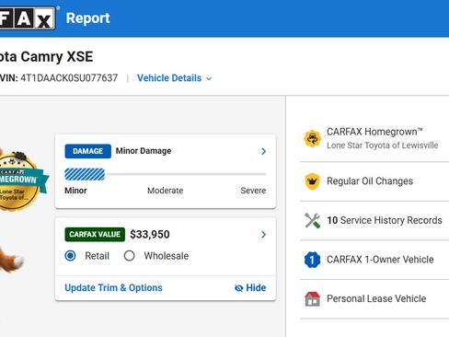Click the Personal Lease house icon

pyautogui.click(x=312, y=298)
